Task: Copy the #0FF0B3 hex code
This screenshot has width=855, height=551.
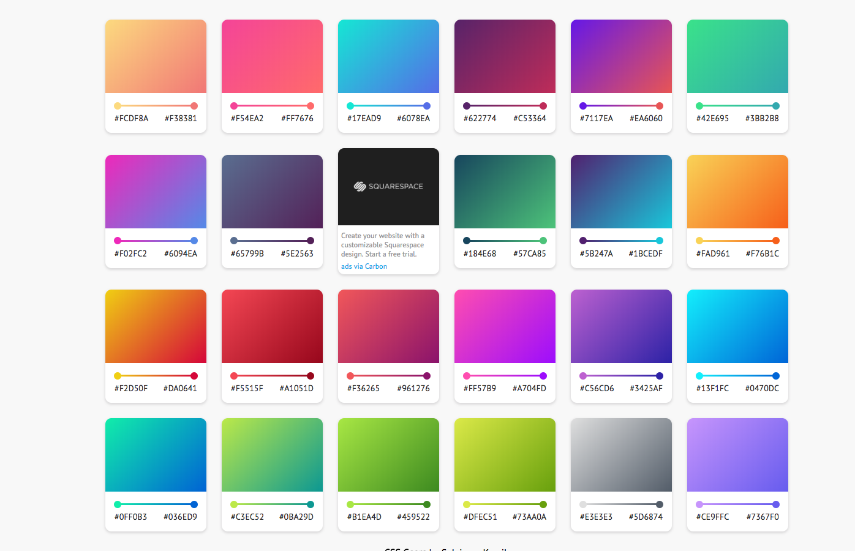Action: (130, 517)
